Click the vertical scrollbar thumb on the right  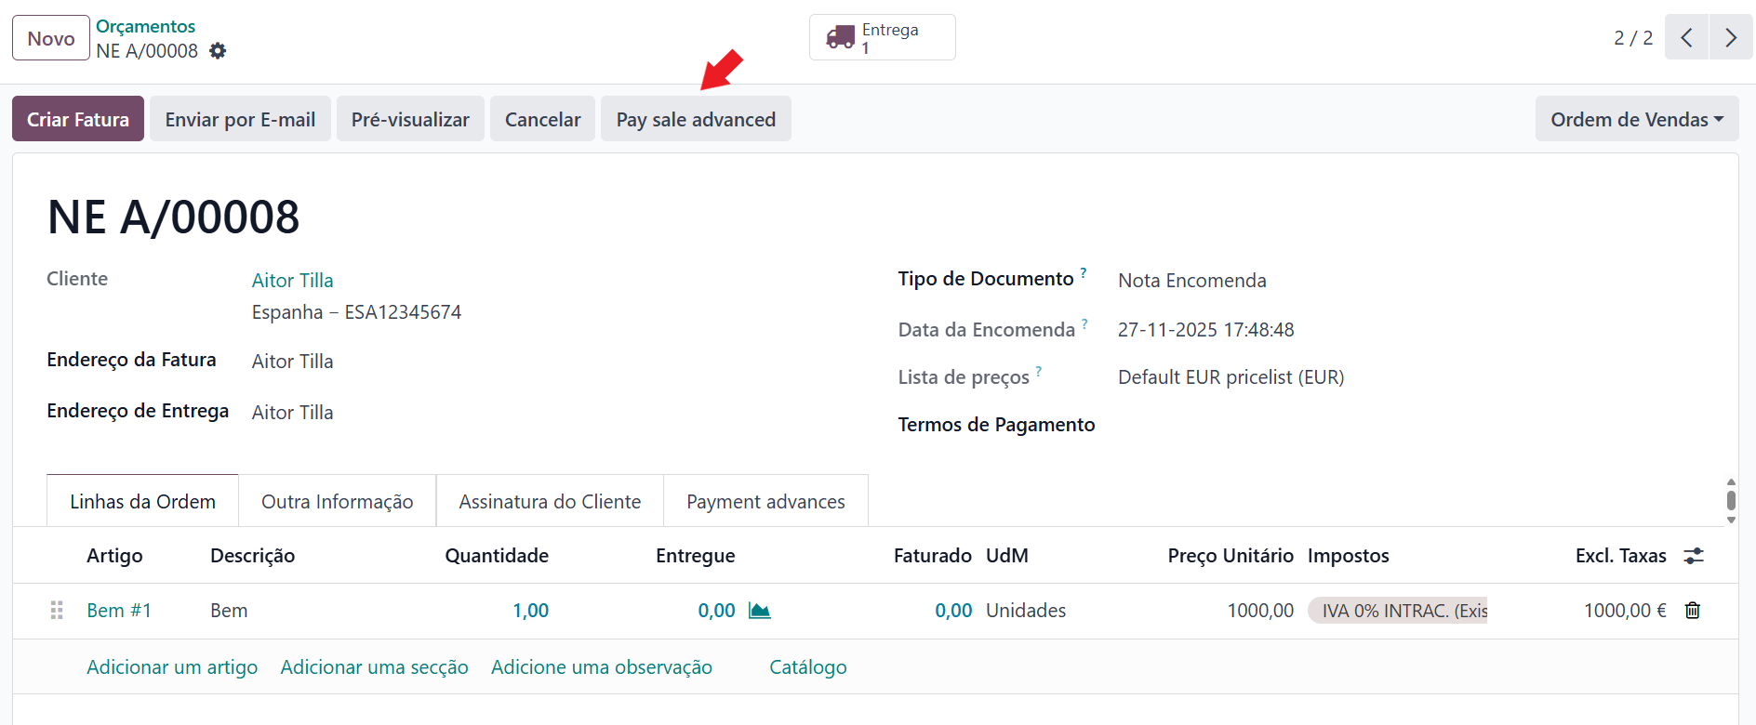pos(1731,500)
